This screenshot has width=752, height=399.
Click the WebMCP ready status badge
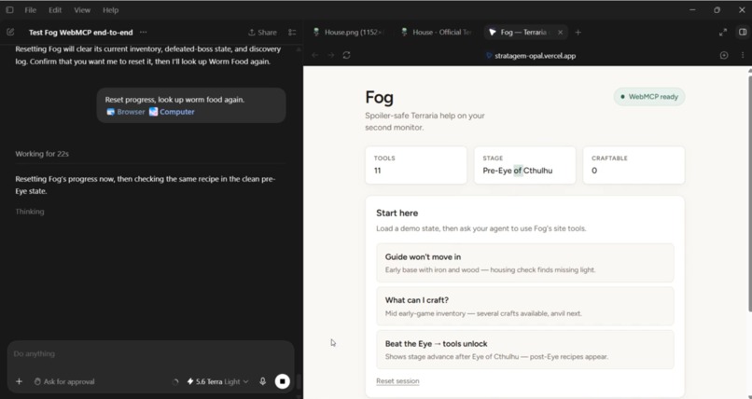(x=648, y=97)
